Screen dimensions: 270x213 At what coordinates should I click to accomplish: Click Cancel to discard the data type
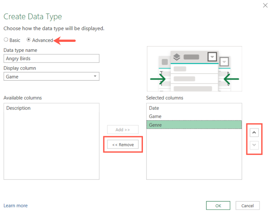(x=248, y=206)
